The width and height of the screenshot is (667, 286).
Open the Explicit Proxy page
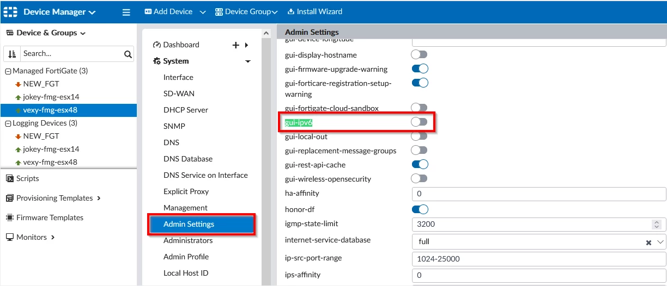tap(186, 191)
